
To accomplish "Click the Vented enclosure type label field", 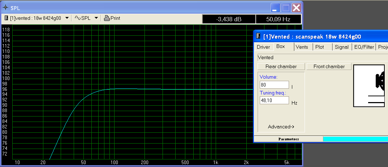I will click(323, 57).
